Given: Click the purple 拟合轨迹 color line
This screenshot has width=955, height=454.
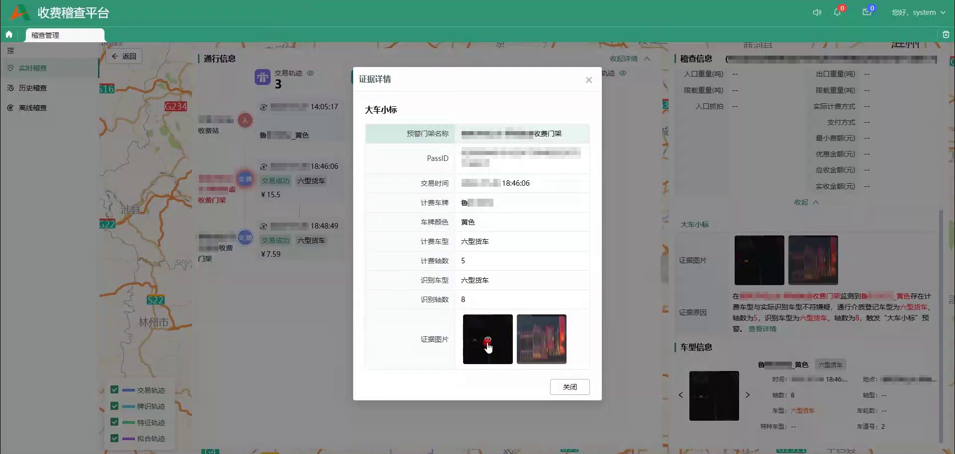Looking at the screenshot, I should coord(128,439).
